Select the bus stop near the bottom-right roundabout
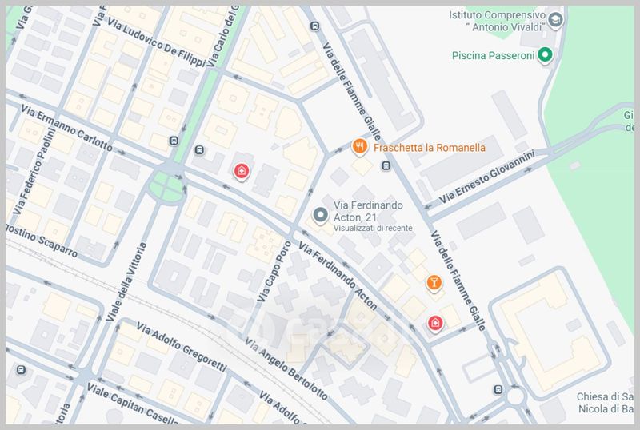 pyautogui.click(x=498, y=390)
